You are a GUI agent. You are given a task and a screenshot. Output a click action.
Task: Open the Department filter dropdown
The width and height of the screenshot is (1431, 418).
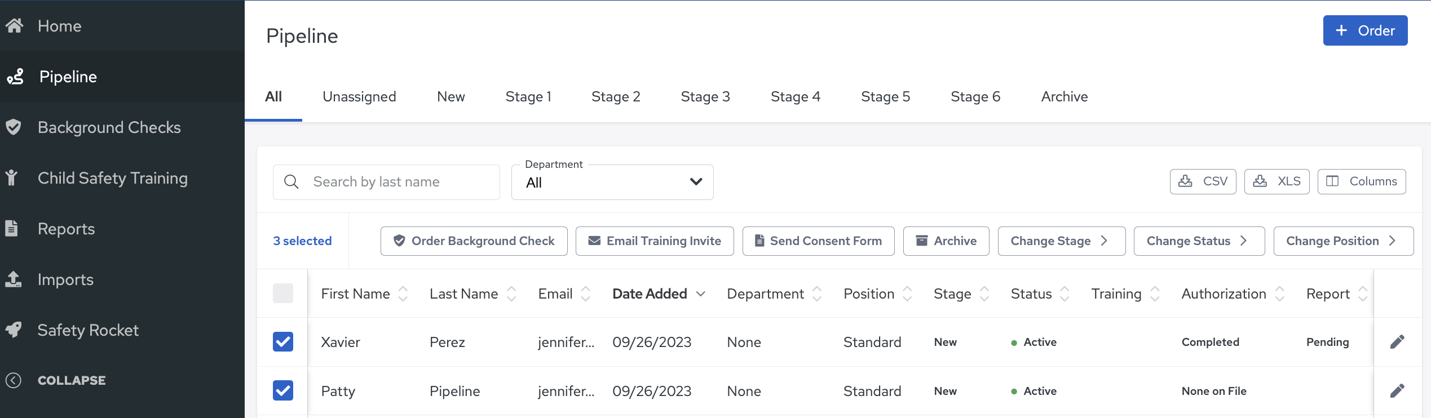point(612,182)
